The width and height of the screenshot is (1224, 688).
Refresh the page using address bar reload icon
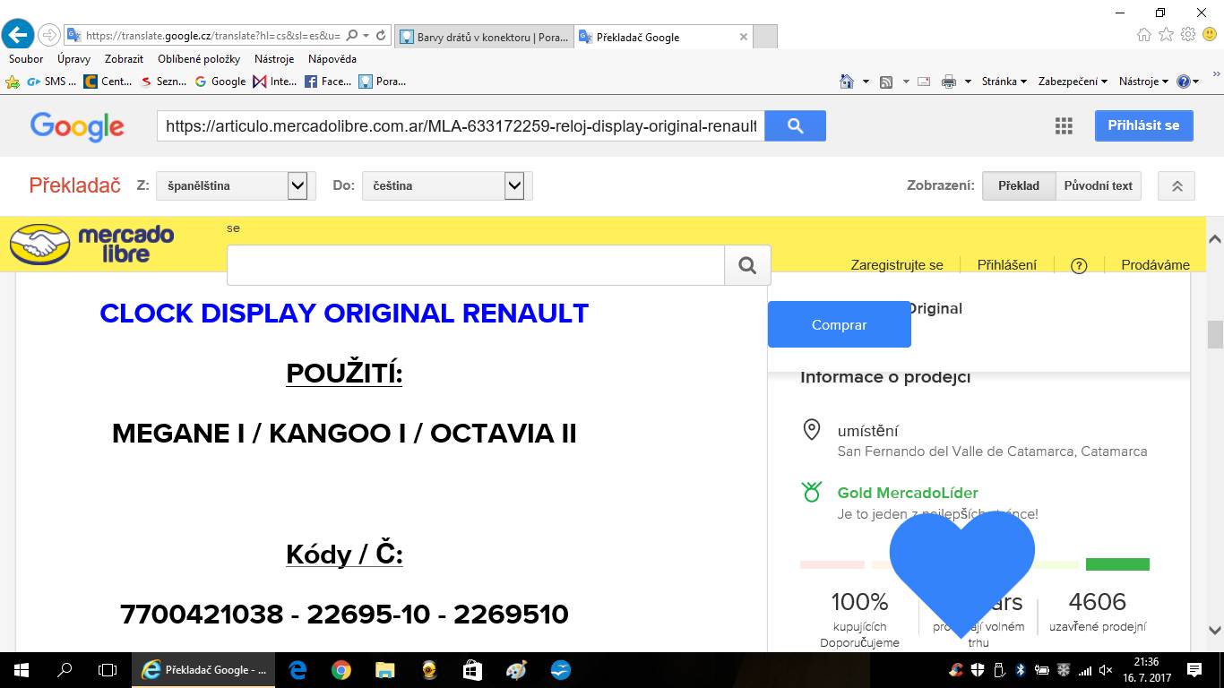tap(381, 36)
